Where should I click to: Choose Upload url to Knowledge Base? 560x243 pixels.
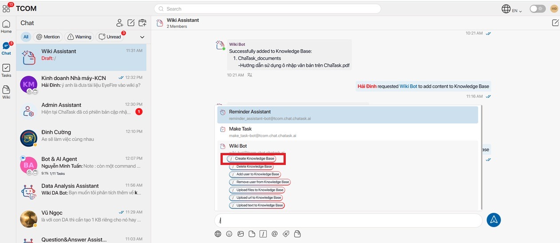[x=256, y=197]
